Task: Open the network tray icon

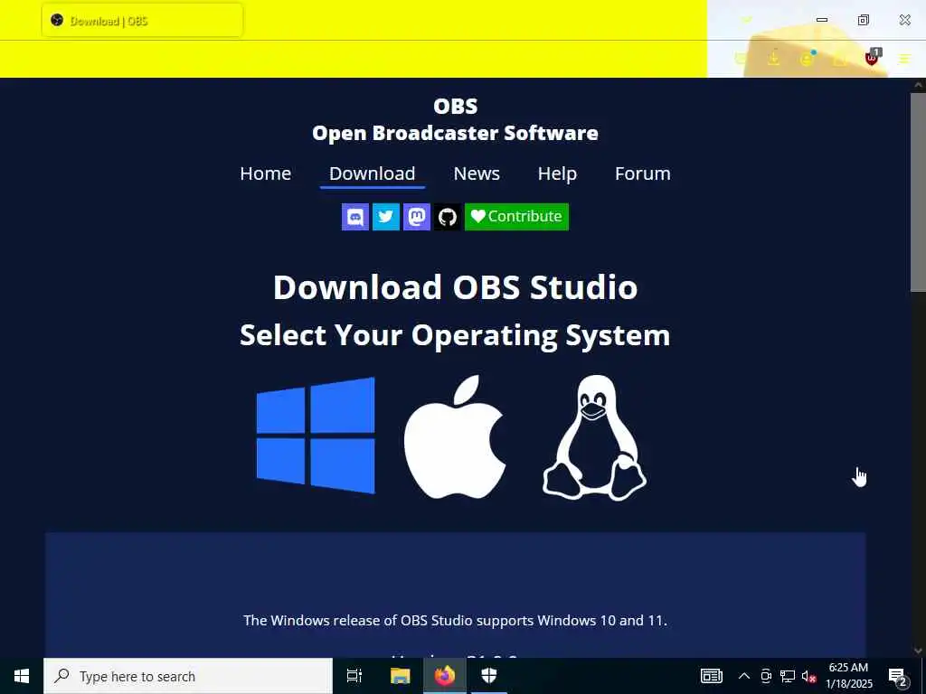Action: 788,676
